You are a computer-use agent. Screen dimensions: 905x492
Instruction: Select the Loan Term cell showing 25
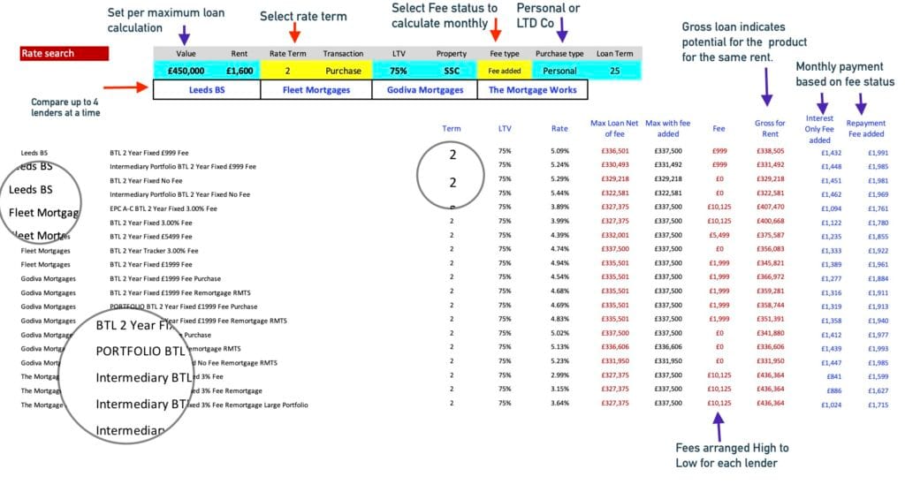(x=615, y=71)
